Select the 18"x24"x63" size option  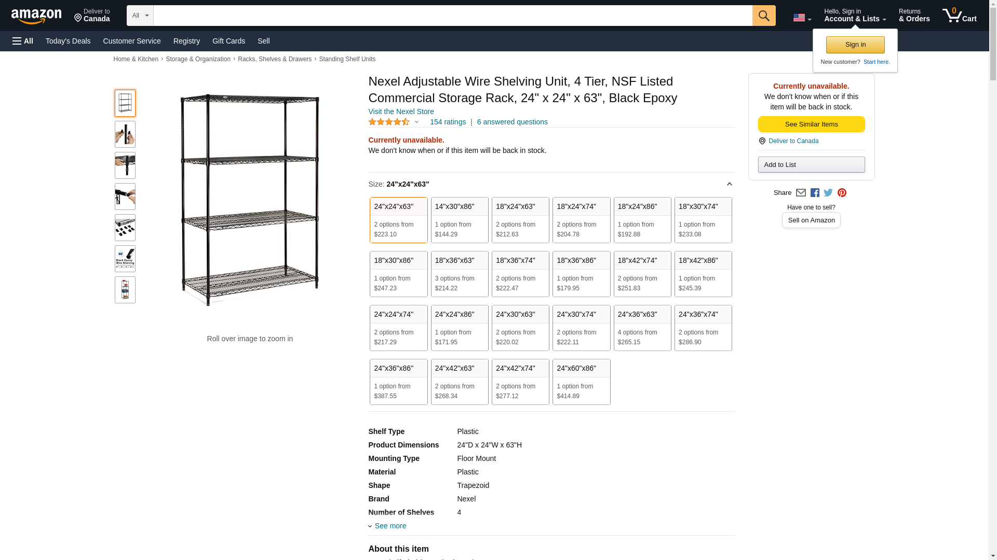pyautogui.click(x=520, y=220)
